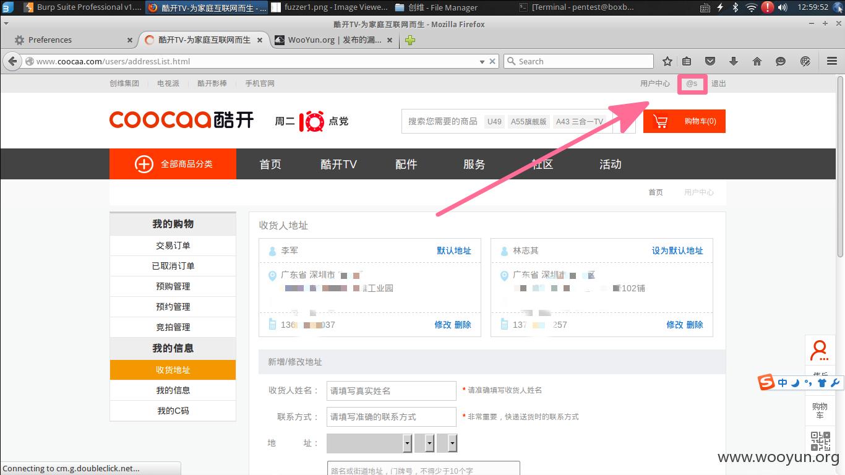Select 已取消订单 in the sidebar
Image resolution: width=845 pixels, height=475 pixels.
tap(173, 266)
